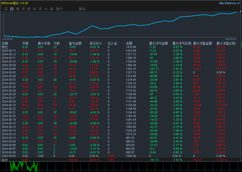Open the 币 currency tab

click(x=40, y=9)
